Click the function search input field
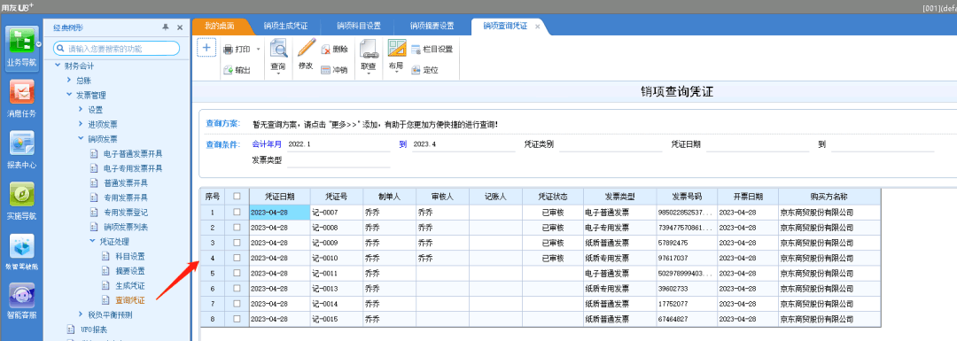957x341 pixels. (x=117, y=48)
